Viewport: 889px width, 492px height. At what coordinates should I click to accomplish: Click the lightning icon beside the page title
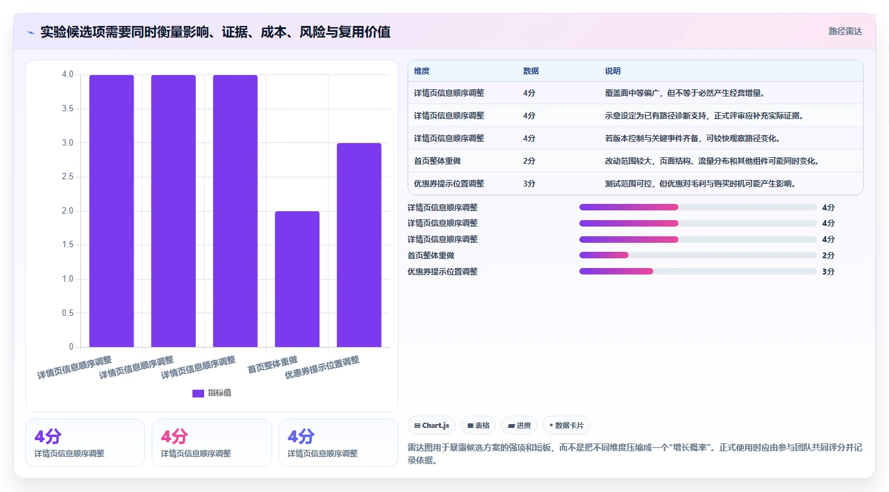(30, 32)
